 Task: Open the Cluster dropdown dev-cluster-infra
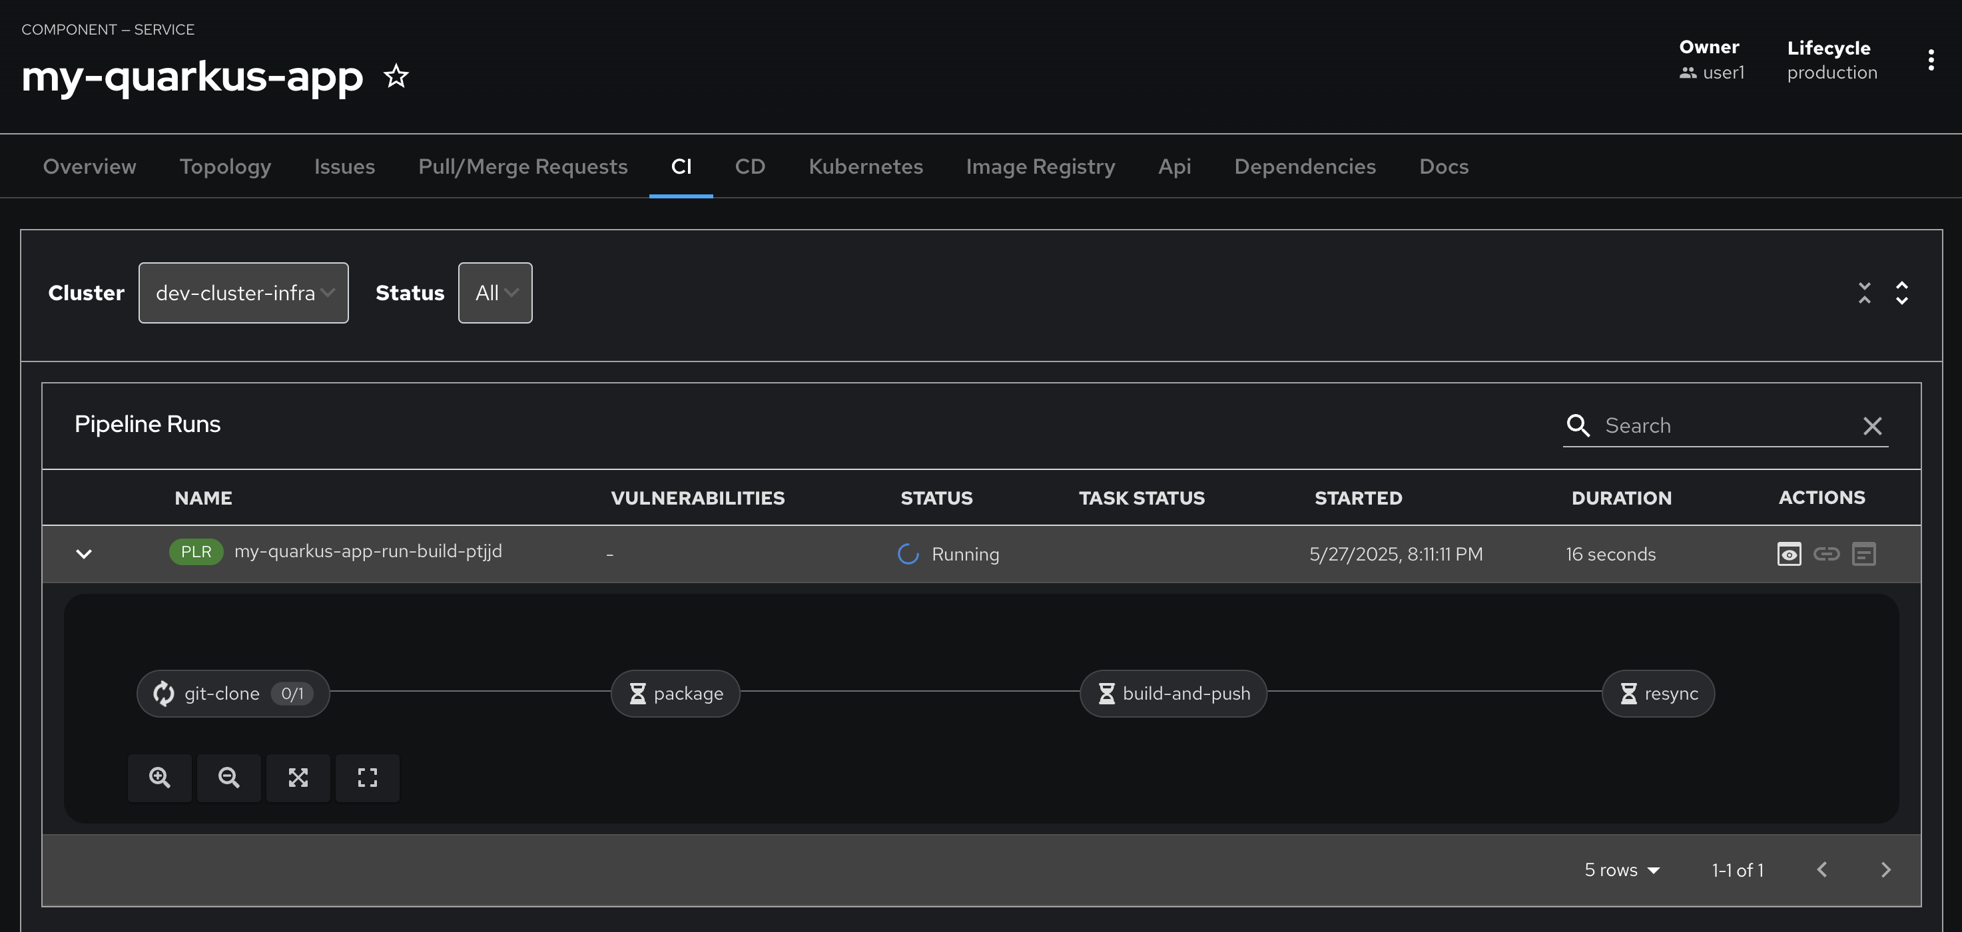(243, 293)
